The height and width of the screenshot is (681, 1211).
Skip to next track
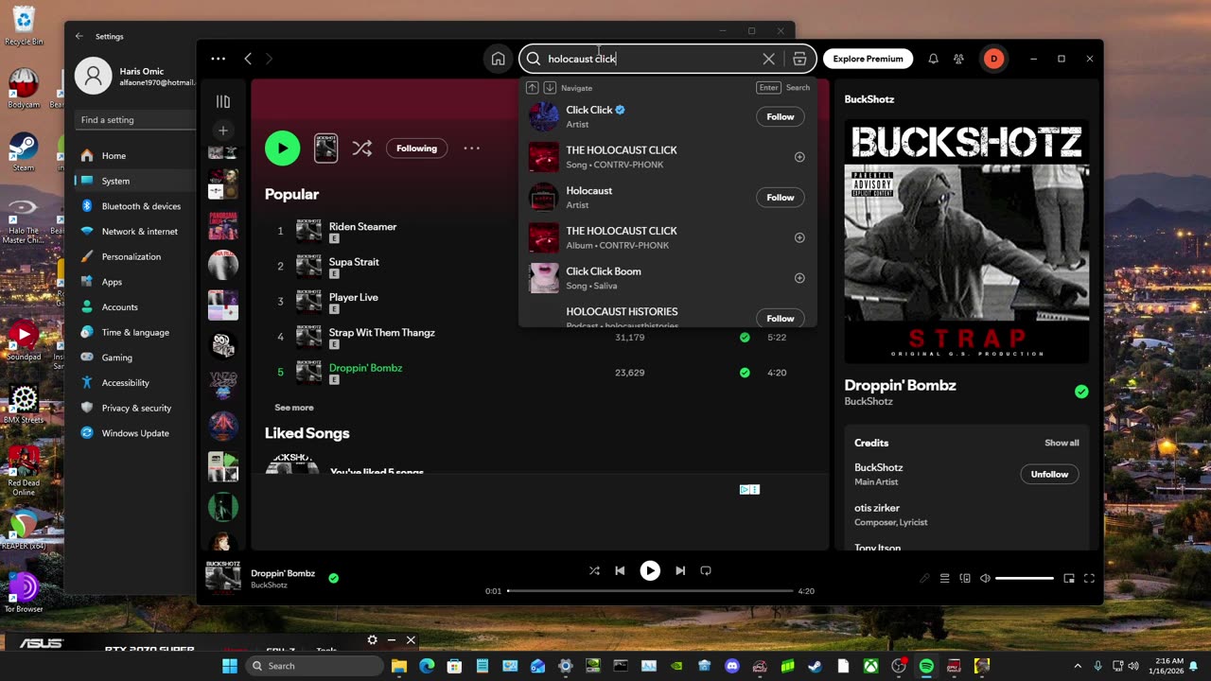coord(680,570)
